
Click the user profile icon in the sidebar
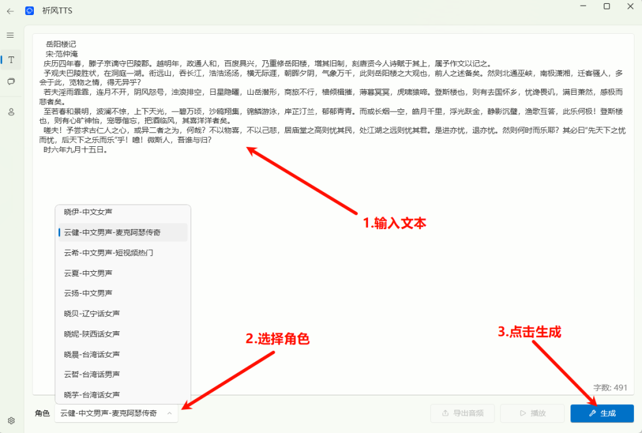point(10,112)
